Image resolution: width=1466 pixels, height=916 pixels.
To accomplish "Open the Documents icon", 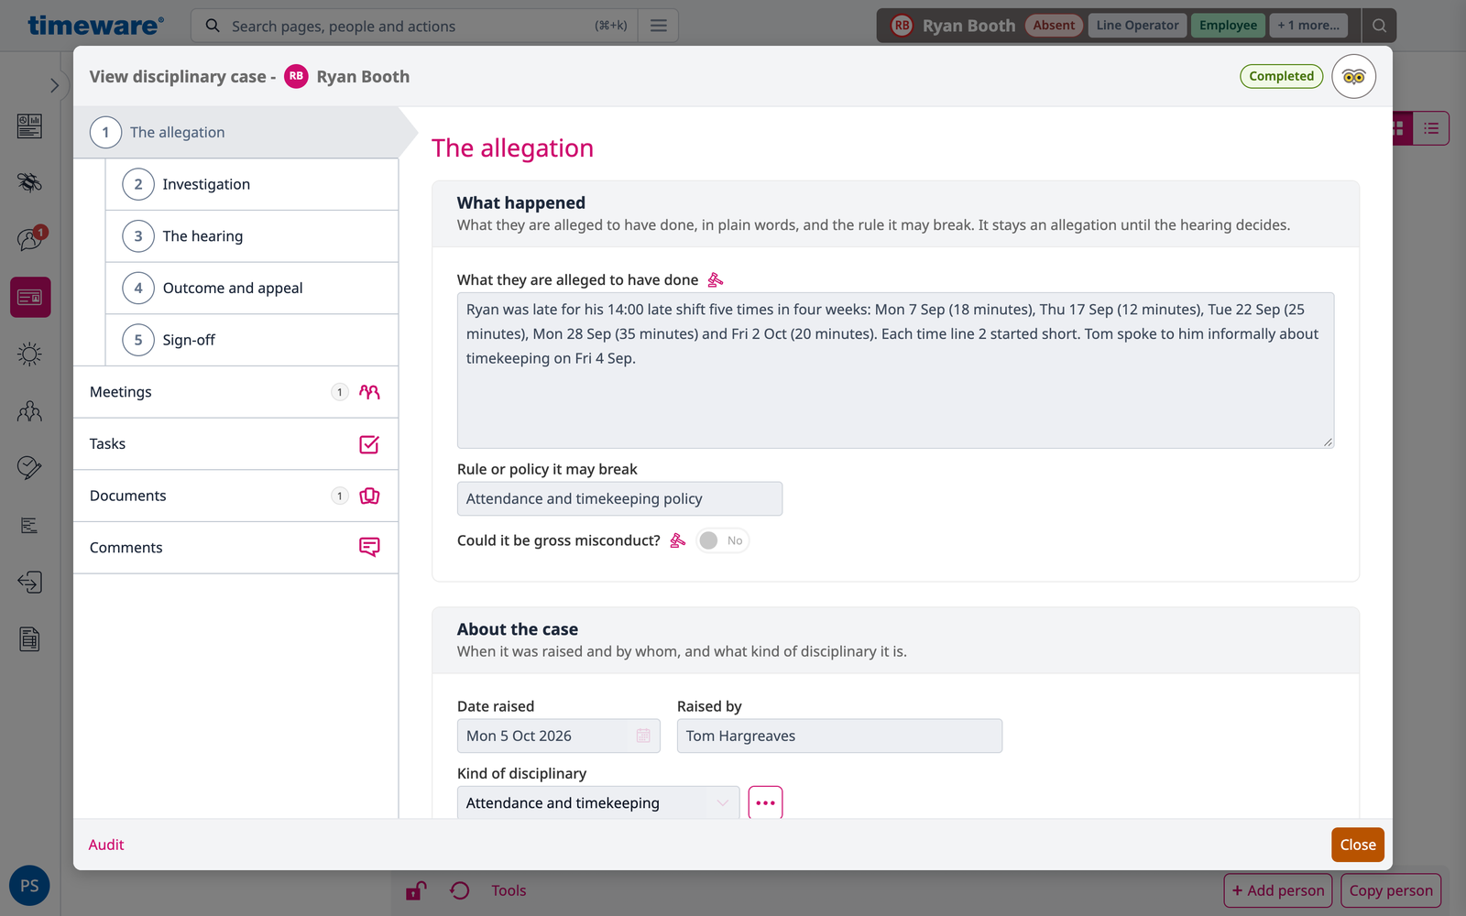I will coord(369,496).
